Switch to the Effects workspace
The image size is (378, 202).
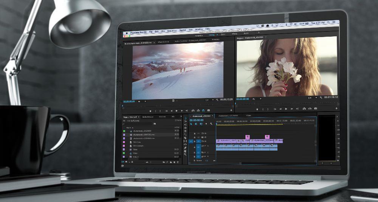(234, 34)
